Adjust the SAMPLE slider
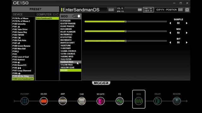The image size is (202, 113). (x=126, y=22)
